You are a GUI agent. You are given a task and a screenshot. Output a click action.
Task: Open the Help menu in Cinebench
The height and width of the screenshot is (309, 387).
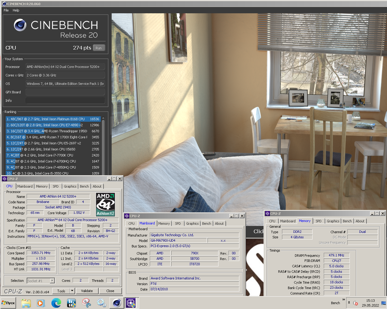tap(16, 10)
